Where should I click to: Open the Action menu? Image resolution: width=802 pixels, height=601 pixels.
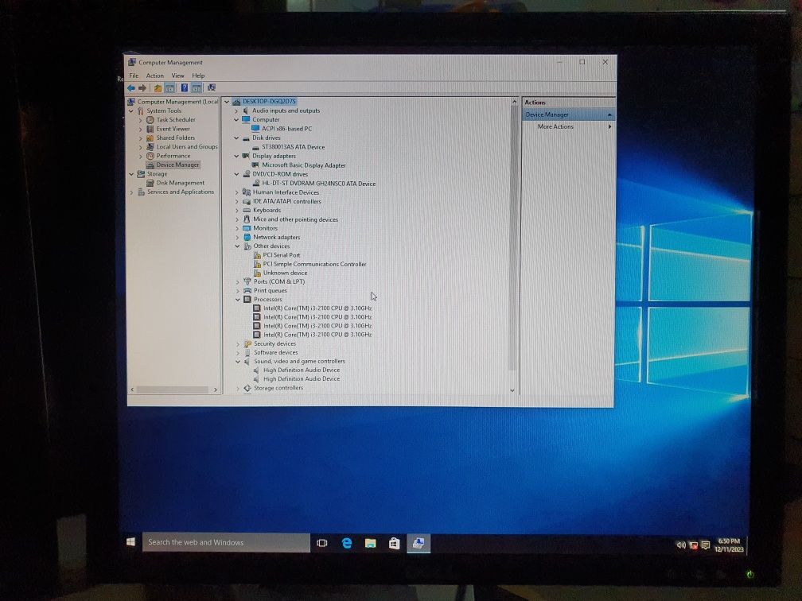point(155,76)
